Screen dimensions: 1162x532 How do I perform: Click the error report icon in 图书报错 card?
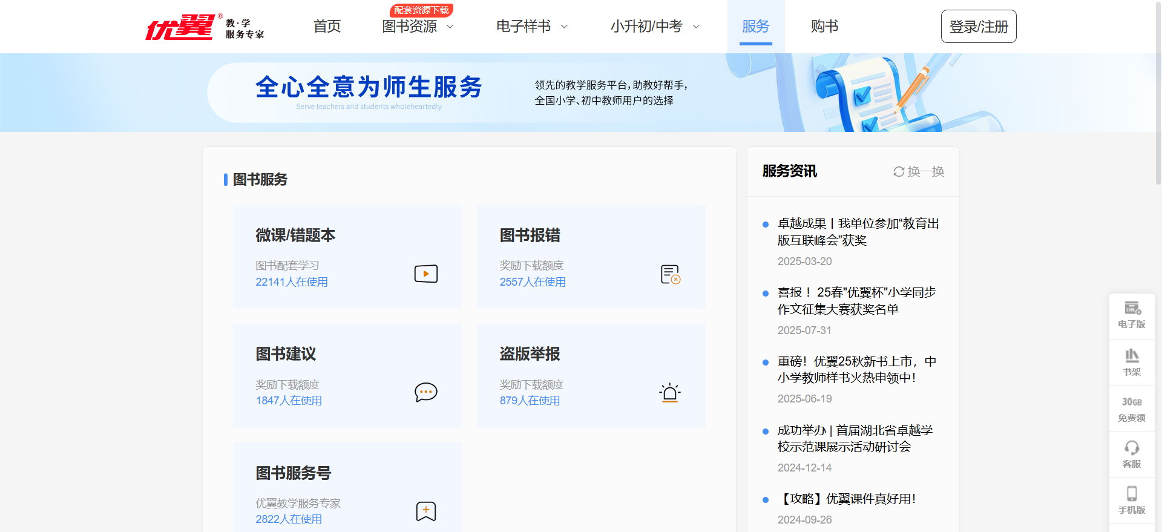[670, 274]
